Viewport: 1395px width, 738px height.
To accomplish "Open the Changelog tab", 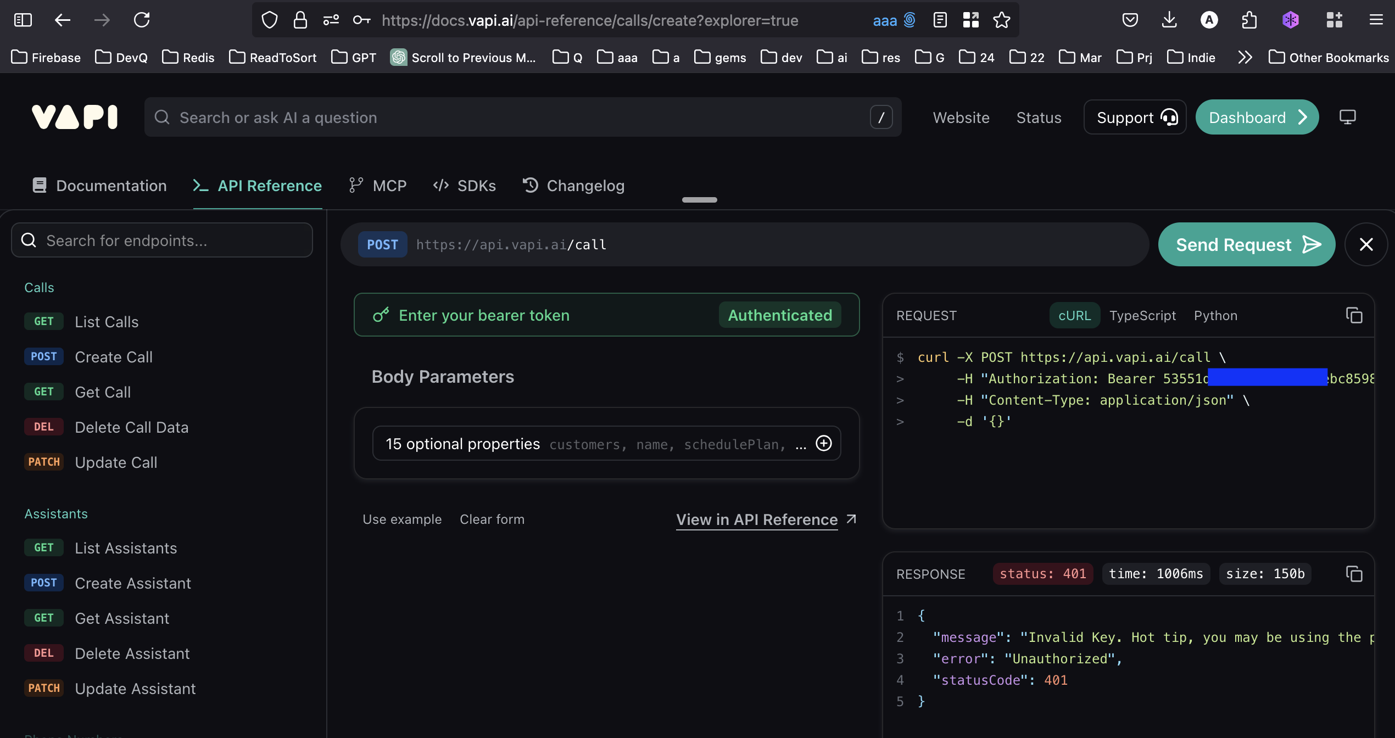I will (573, 186).
